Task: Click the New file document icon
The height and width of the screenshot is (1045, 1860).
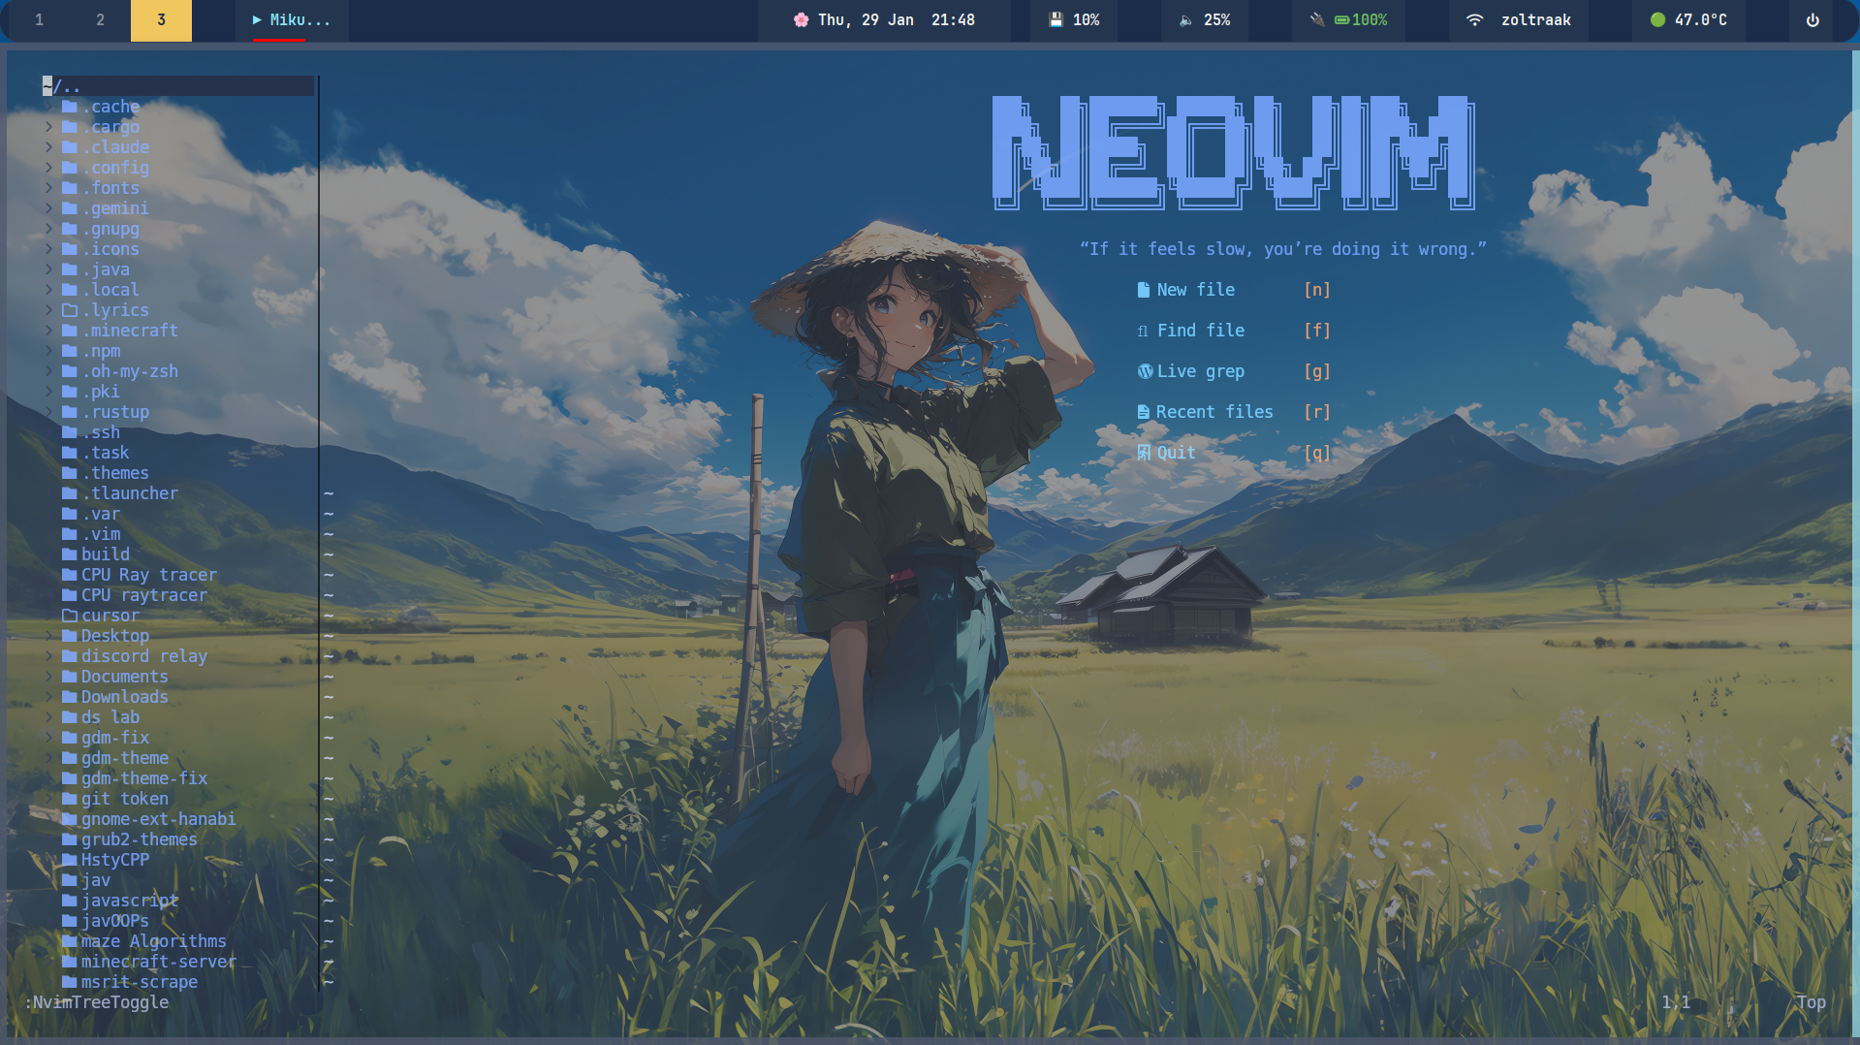Action: [1144, 290]
